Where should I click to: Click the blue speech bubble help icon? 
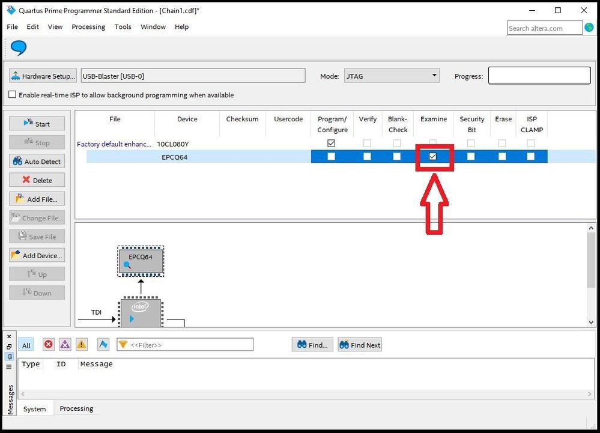[19, 48]
